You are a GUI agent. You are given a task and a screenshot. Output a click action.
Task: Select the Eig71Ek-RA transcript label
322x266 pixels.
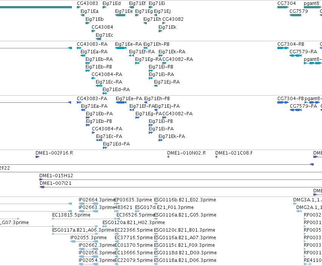click(x=172, y=52)
